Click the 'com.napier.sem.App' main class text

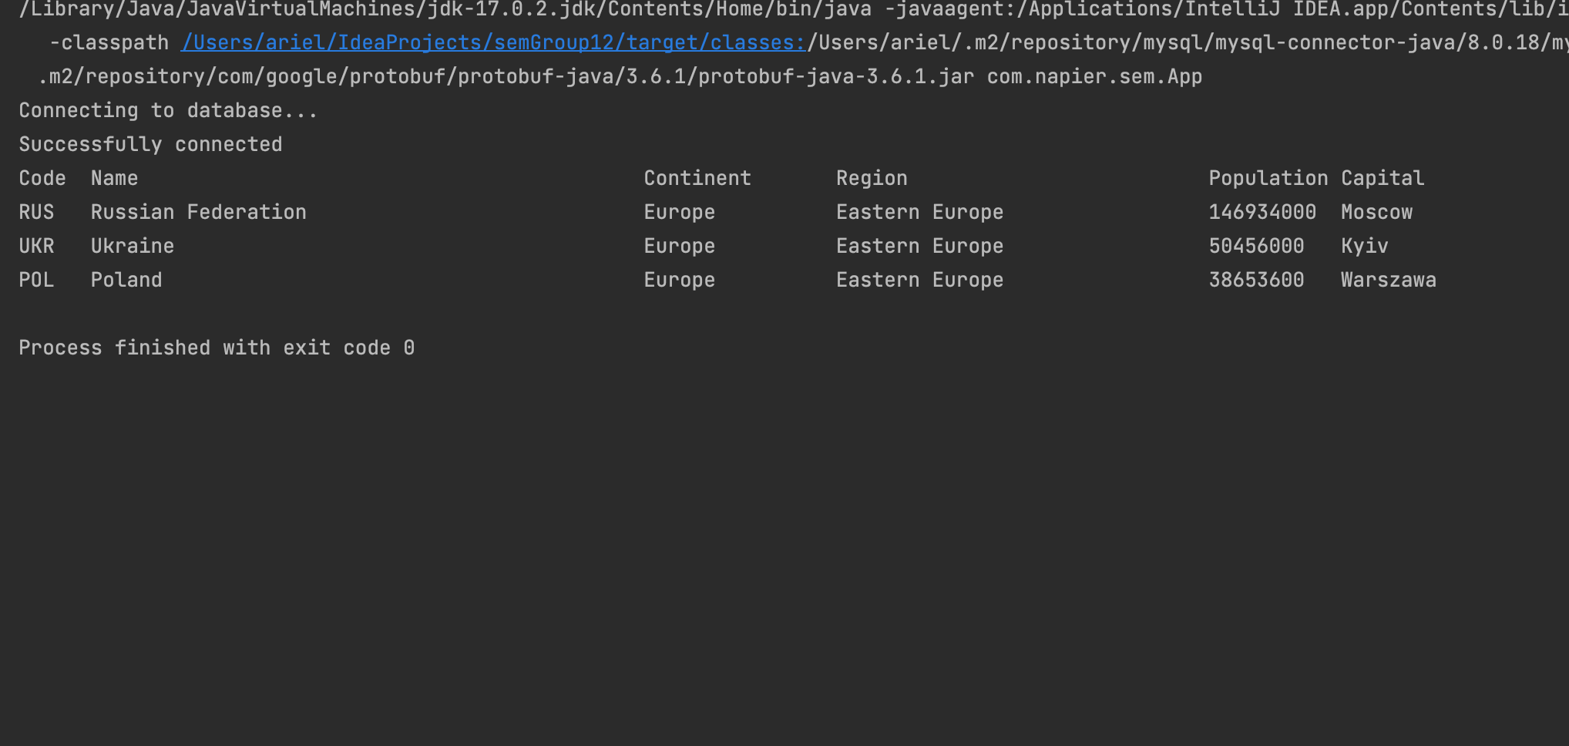coord(1094,76)
